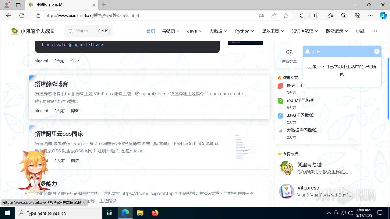Go to 首页 in navigation
This screenshot has height=219, width=390.
point(151,31)
